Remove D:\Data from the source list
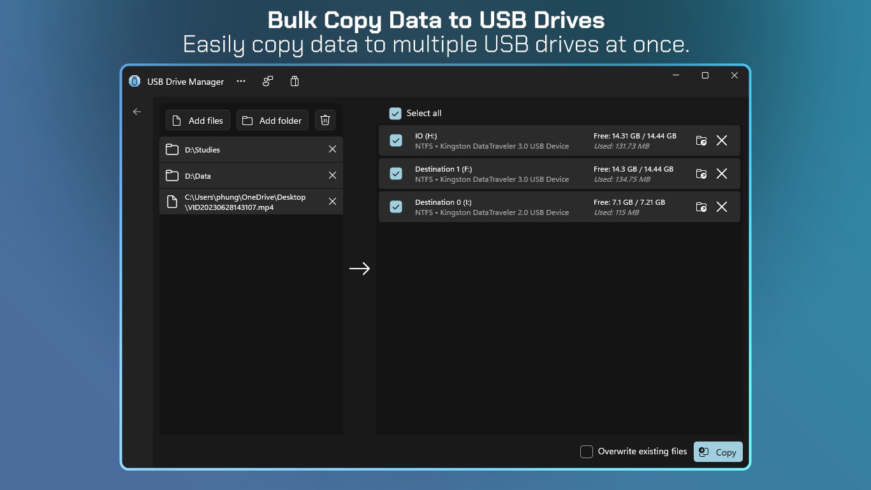The width and height of the screenshot is (871, 490). coord(332,175)
